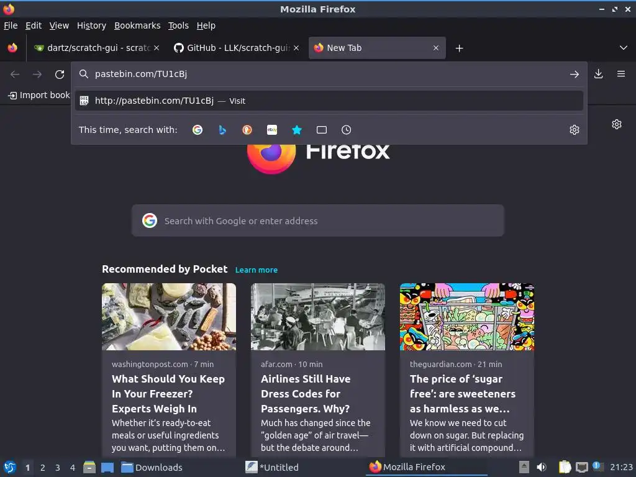
Task: Open clipboard manager tray icon
Action: coord(565,467)
